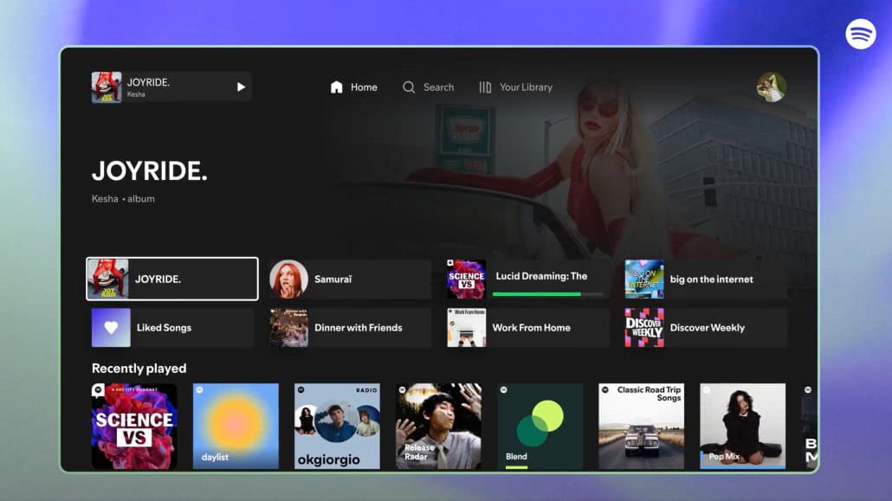The width and height of the screenshot is (892, 501).
Task: Open the user profile avatar
Action: 771,87
